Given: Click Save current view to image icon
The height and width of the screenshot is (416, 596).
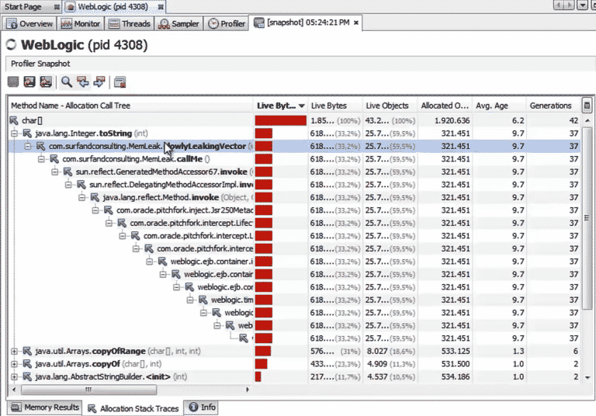Looking at the screenshot, I should 46,81.
